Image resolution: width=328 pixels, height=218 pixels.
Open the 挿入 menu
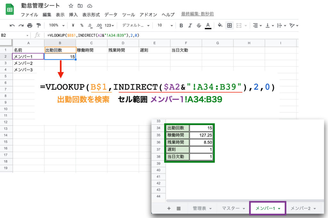tap(73, 15)
